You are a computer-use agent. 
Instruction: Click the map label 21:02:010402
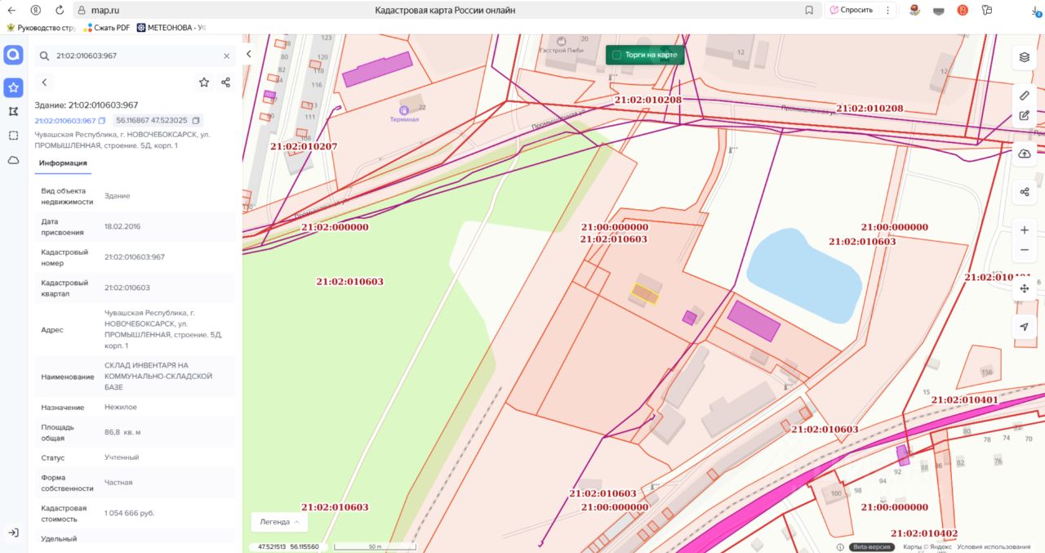tap(924, 533)
